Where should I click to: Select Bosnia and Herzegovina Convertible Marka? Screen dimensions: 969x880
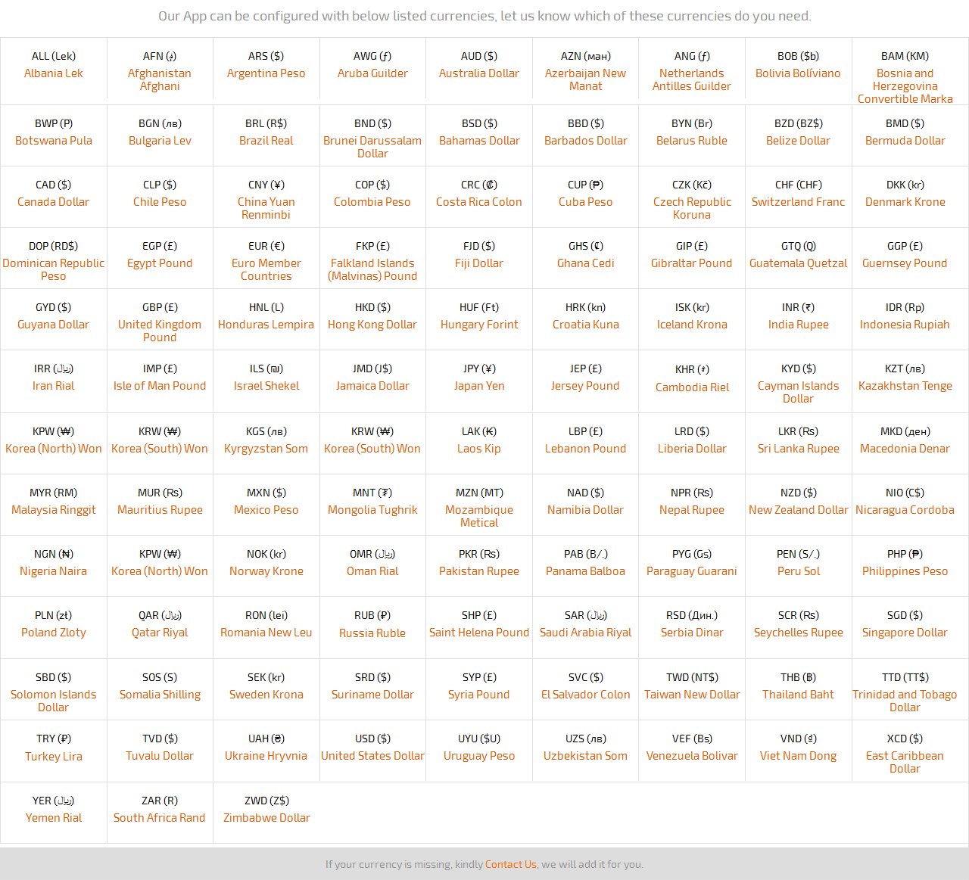(x=905, y=86)
